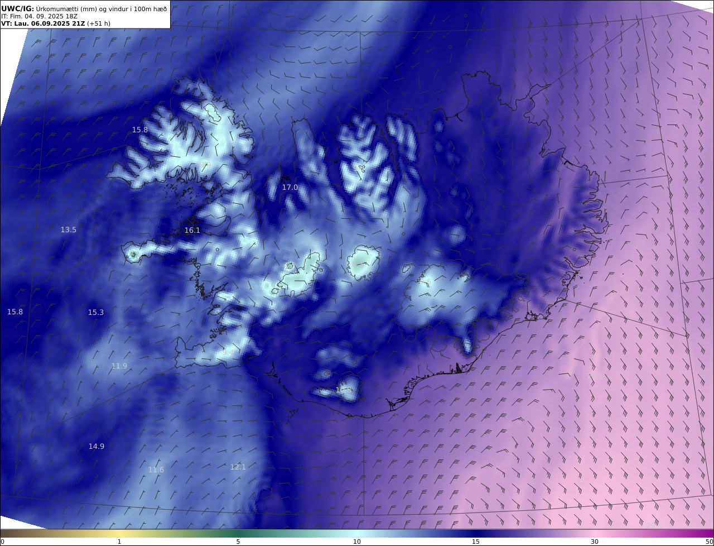Click the 15.3 value label on the map
The height and width of the screenshot is (546, 714).
[96, 313]
